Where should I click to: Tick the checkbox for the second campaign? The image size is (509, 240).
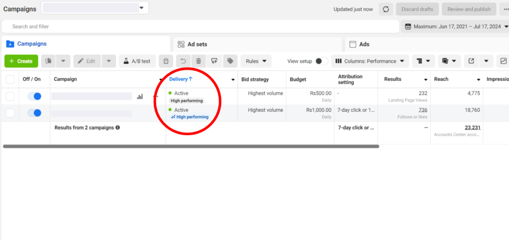(10, 113)
